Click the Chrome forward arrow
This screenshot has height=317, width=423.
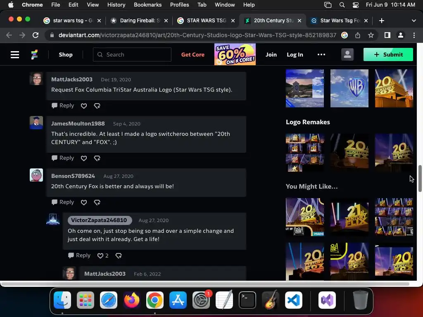[22, 35]
